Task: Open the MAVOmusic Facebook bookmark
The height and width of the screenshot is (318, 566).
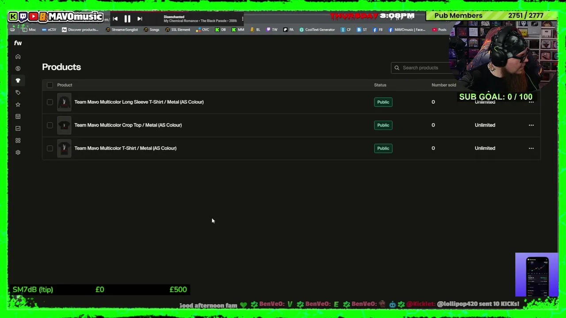Action: (407, 30)
